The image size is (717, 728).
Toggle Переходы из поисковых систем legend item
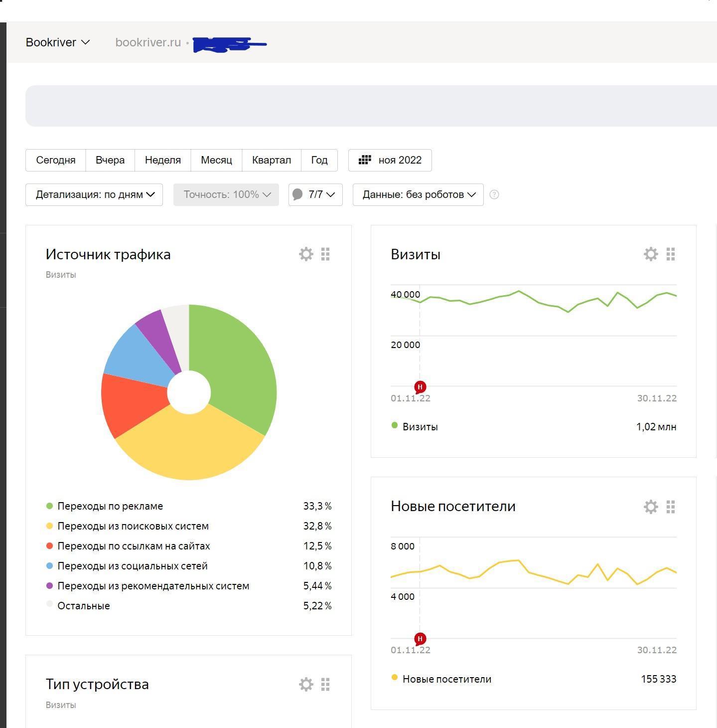pos(133,526)
